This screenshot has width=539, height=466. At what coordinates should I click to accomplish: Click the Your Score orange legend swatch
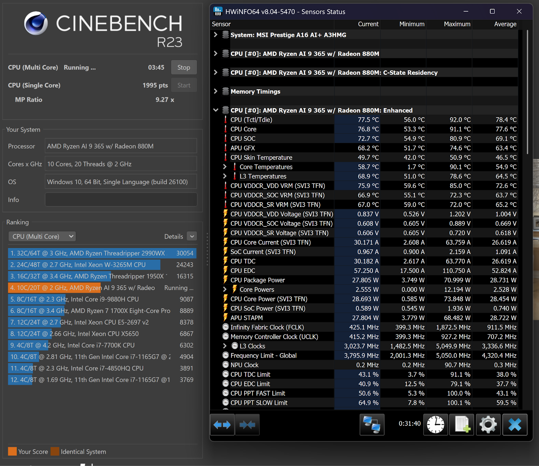click(12, 451)
